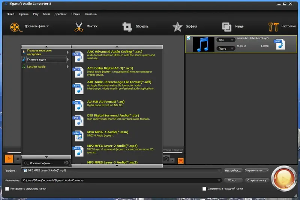This screenshot has width=300, height=200.
Task: Select the Обрезать crop icon
Action: coord(127,27)
